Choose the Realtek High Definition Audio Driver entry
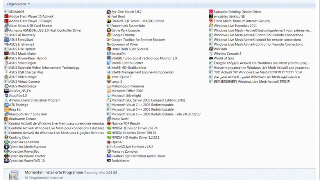The image size is (320, 180). point(138,156)
